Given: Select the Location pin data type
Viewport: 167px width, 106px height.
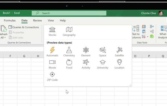Looking at the screenshot, I should (119, 64).
